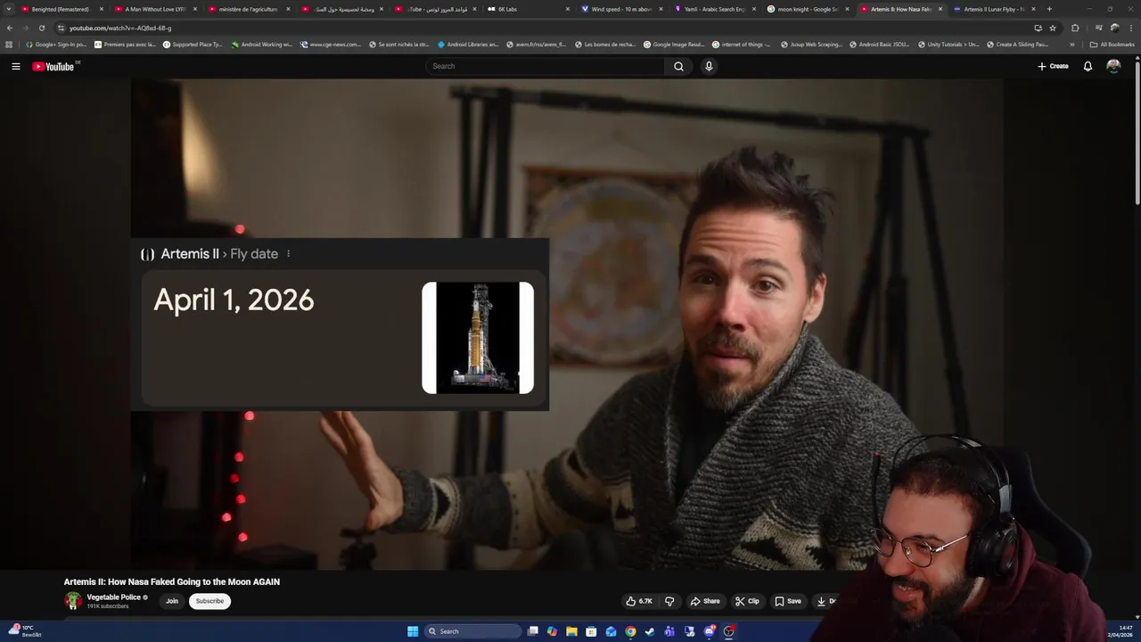
Task: Open the internet of things bookmark
Action: pos(742,44)
